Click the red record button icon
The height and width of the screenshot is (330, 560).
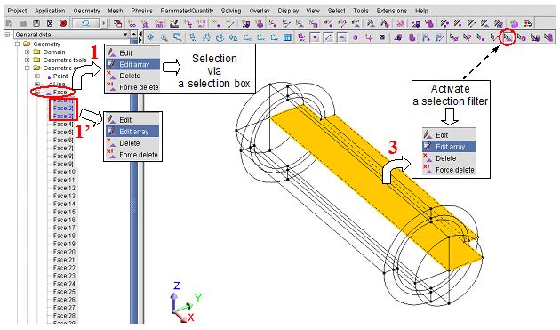tap(63, 24)
